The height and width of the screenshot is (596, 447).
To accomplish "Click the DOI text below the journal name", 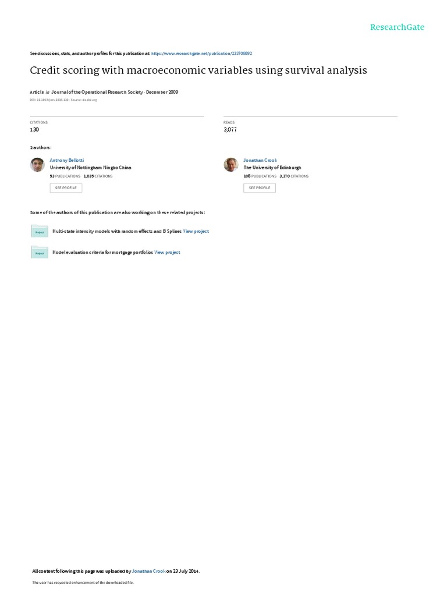I will 63,100.
